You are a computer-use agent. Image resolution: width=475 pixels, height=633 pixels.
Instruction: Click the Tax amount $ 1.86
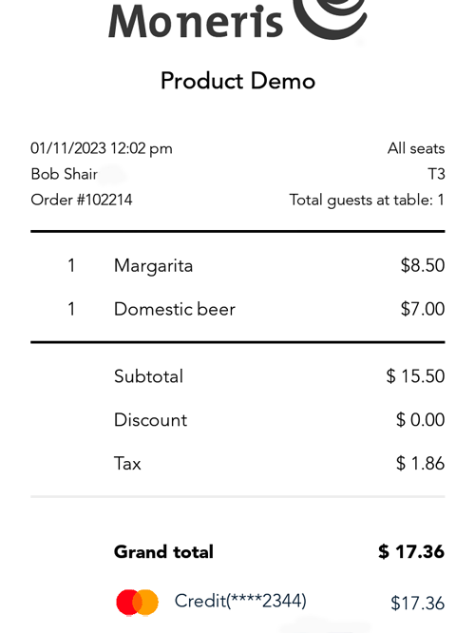coord(420,463)
